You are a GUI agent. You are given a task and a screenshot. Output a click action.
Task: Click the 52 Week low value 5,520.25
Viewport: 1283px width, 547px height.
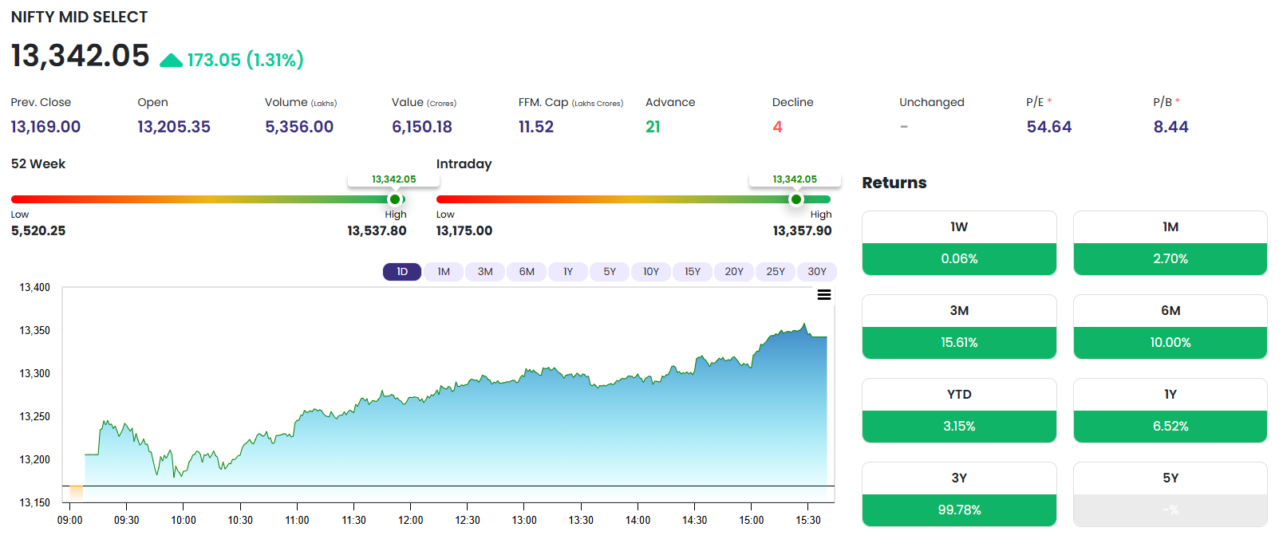pos(38,230)
